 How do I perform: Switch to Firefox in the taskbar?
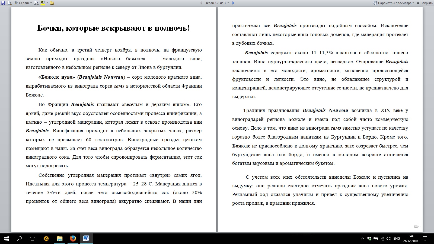pyautogui.click(x=73, y=239)
